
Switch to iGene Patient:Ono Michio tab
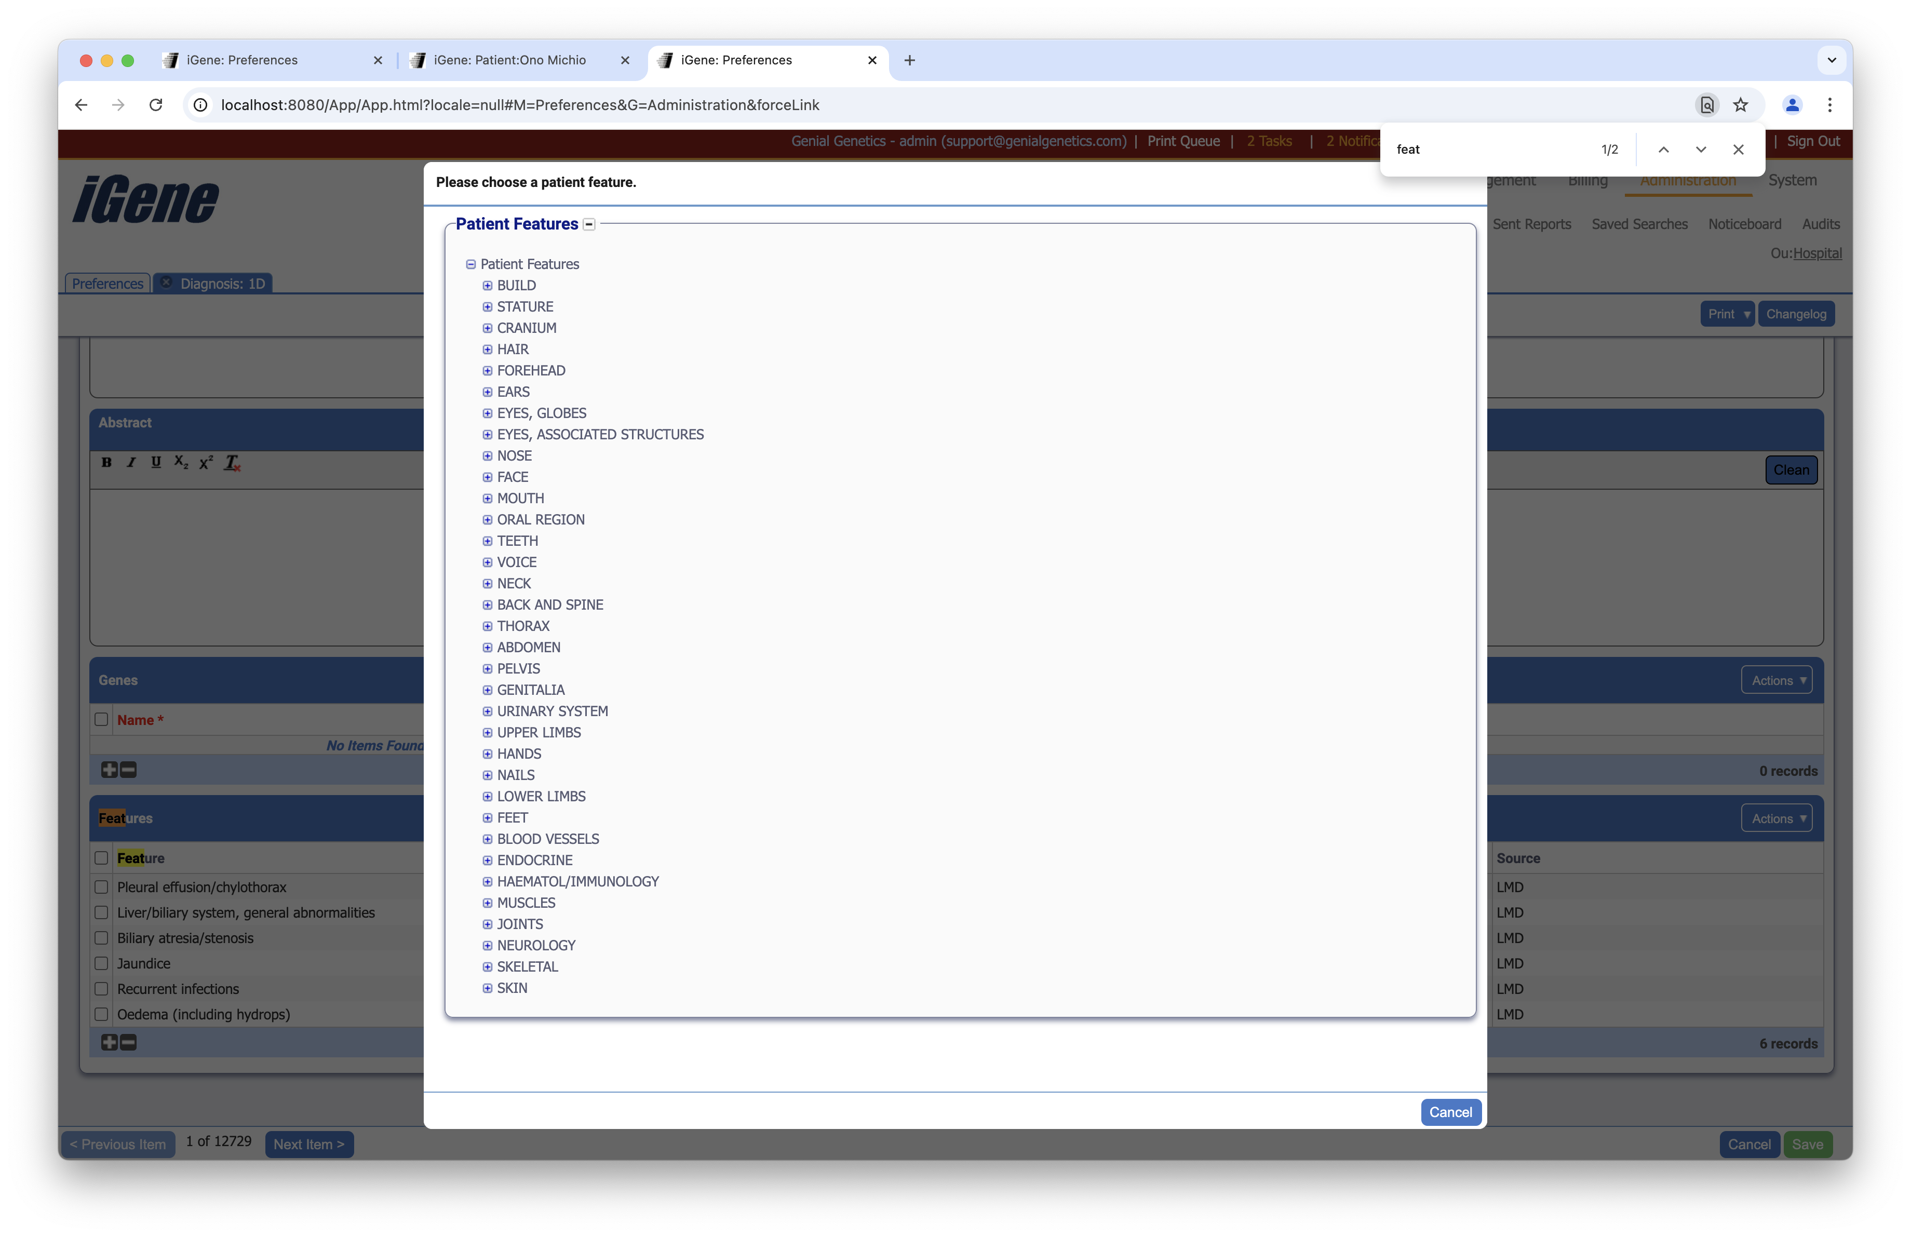coord(509,60)
